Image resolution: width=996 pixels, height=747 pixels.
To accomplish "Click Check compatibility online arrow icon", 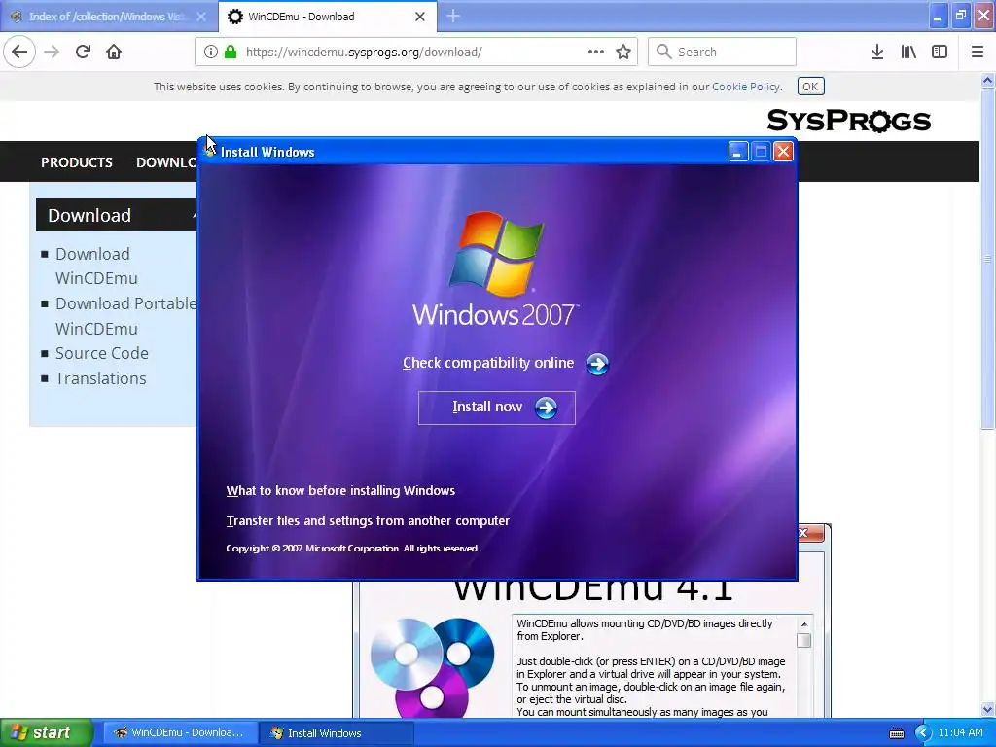I will tap(597, 364).
